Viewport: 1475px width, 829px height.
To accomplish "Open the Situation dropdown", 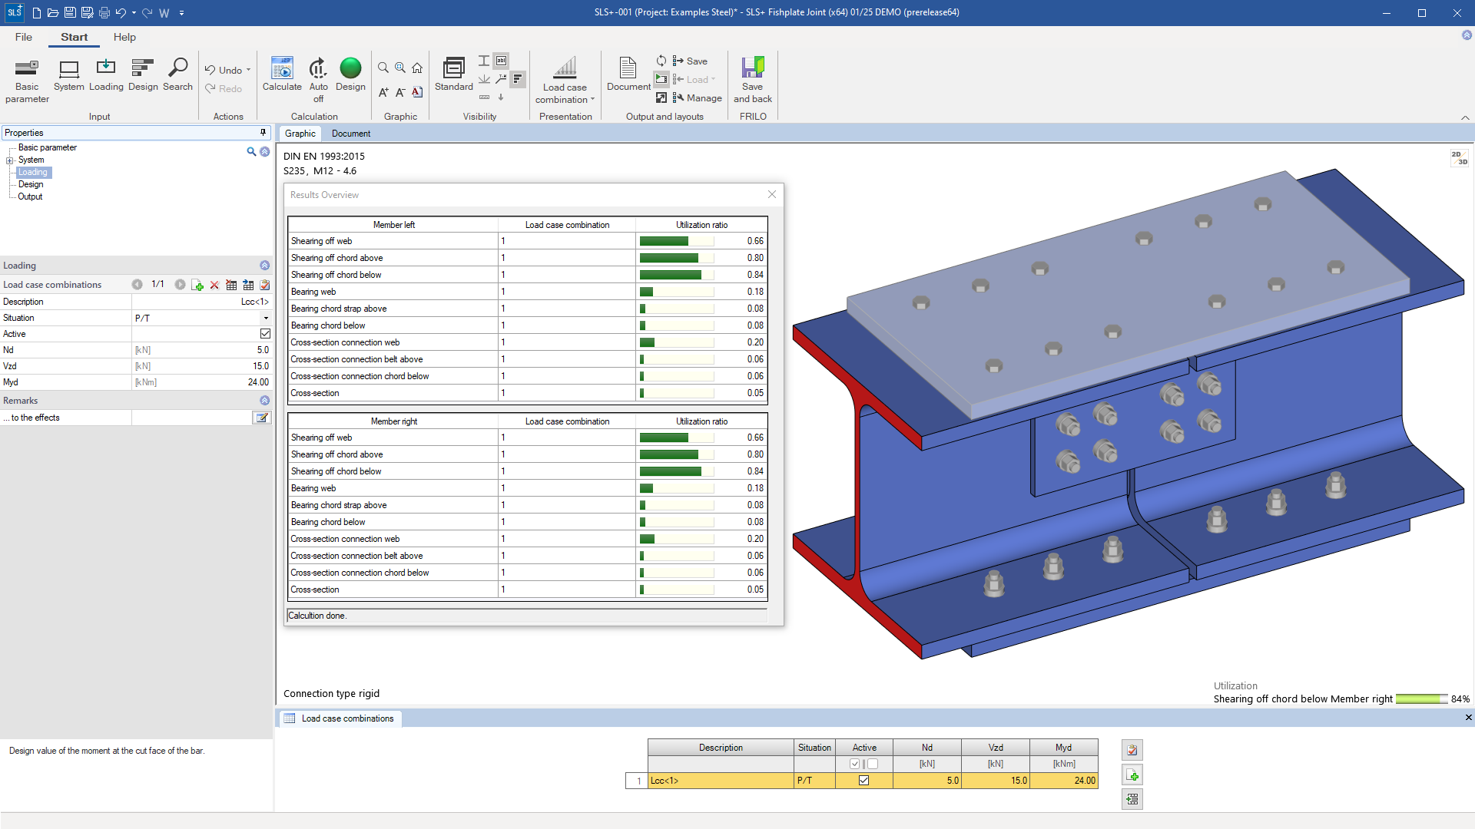I will [x=266, y=318].
